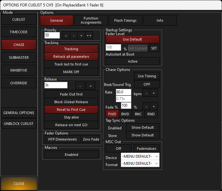Select FWD chase direction
The image size is (222, 191).
[112, 114]
